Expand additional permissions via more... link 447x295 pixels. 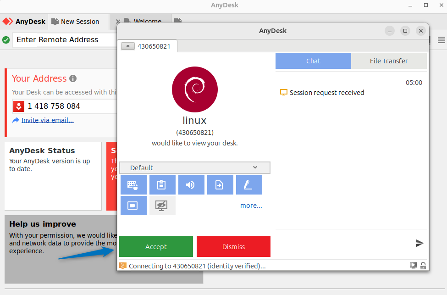tap(251, 205)
